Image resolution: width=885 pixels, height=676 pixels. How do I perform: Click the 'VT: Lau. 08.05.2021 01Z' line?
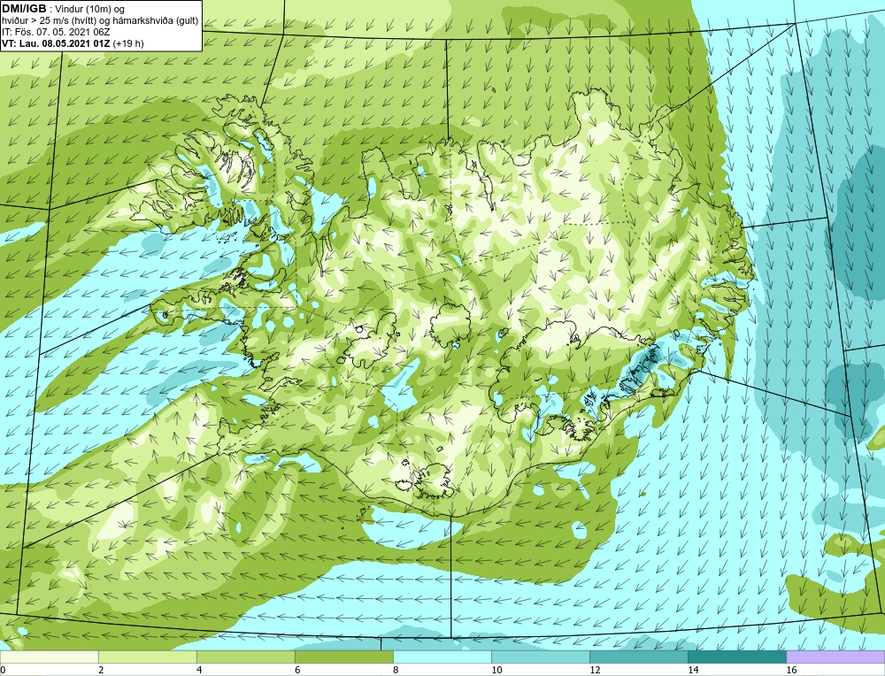[56, 43]
